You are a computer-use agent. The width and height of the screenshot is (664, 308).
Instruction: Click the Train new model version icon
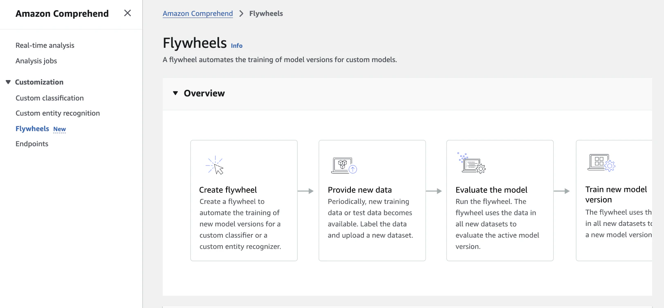(x=601, y=163)
